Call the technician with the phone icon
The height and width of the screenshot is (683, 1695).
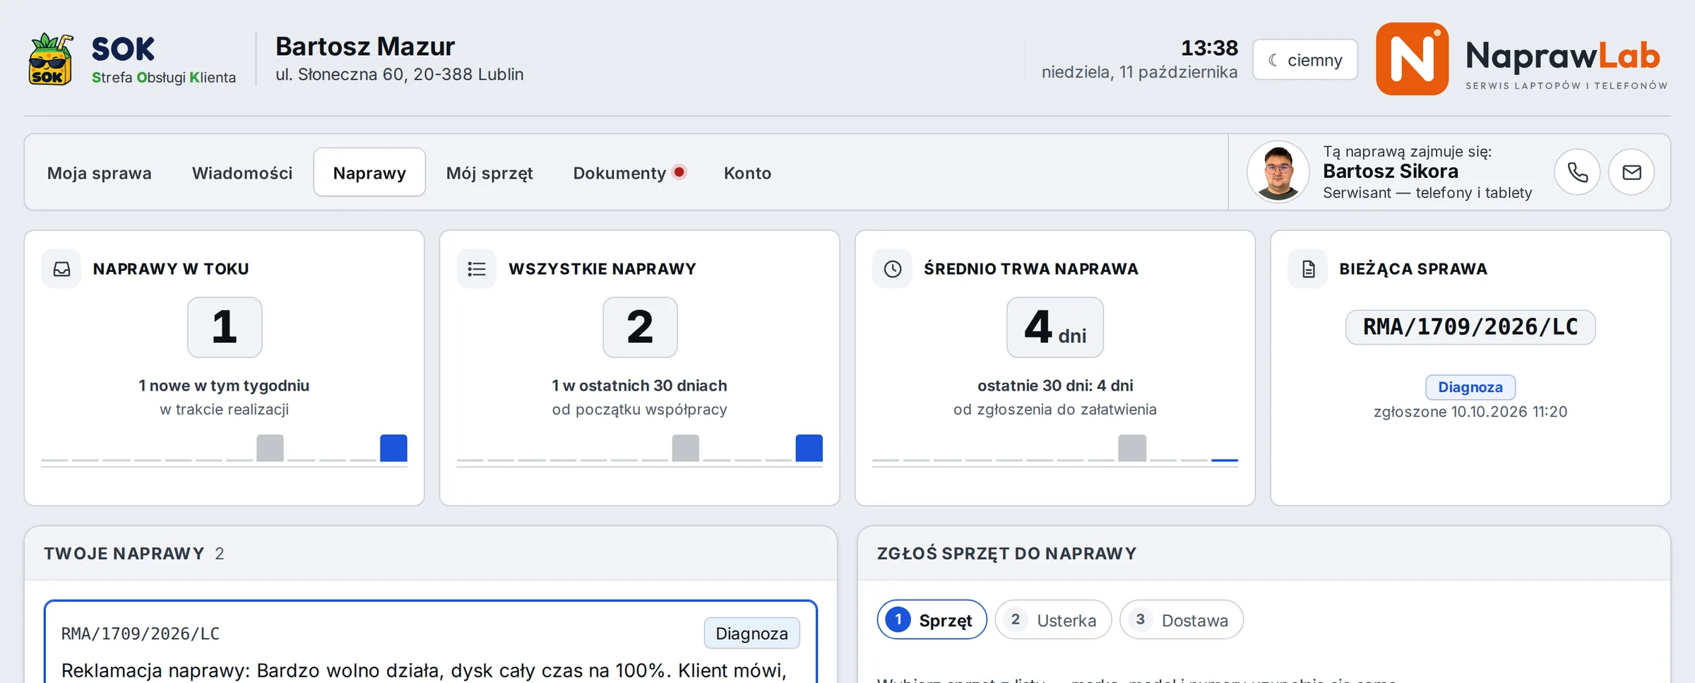click(1577, 172)
